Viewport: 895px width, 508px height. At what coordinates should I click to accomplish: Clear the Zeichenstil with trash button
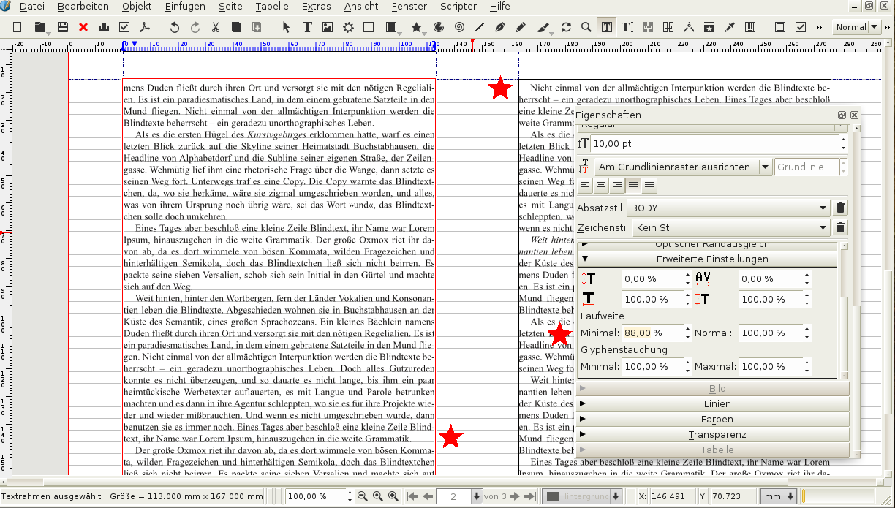point(841,228)
